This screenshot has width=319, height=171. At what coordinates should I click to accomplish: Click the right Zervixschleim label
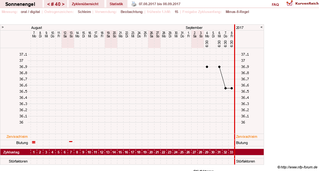[246, 137]
